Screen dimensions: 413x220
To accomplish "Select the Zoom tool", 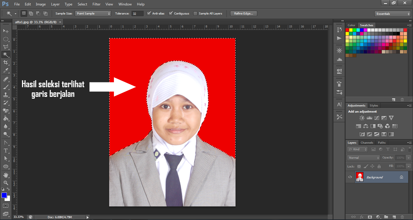I will [6, 183].
